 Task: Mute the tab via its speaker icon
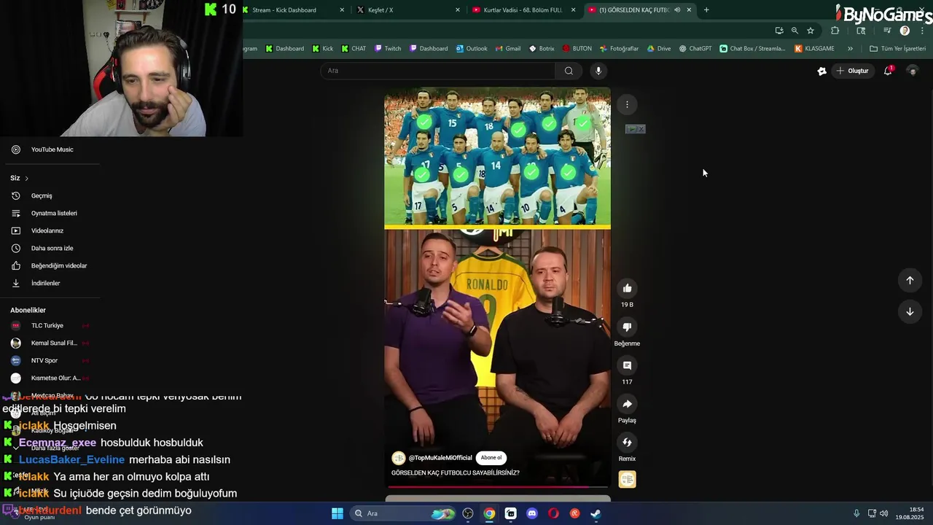pos(677,9)
